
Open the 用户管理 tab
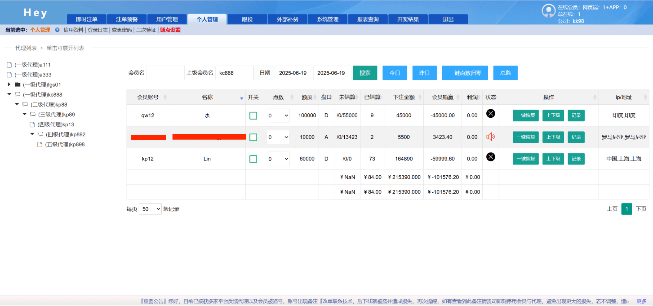tap(167, 19)
